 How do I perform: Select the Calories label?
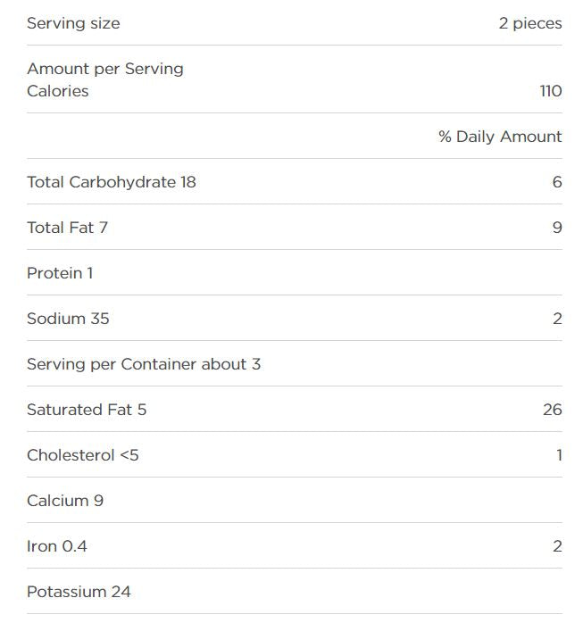coord(58,91)
